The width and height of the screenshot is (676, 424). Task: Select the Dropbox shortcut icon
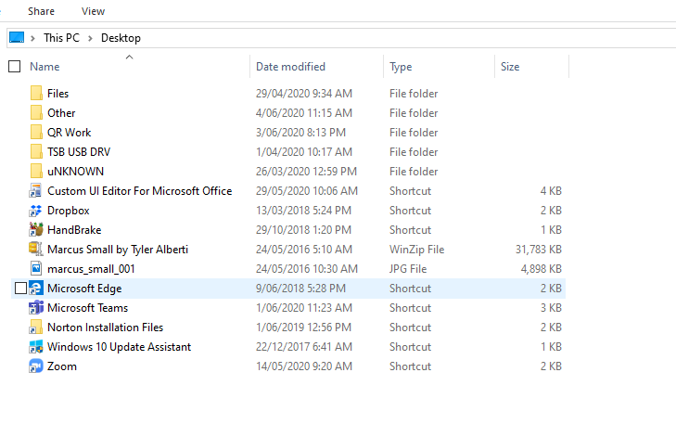coord(36,211)
